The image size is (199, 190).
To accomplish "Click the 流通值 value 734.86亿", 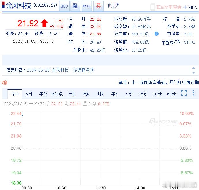I will point(140,42).
